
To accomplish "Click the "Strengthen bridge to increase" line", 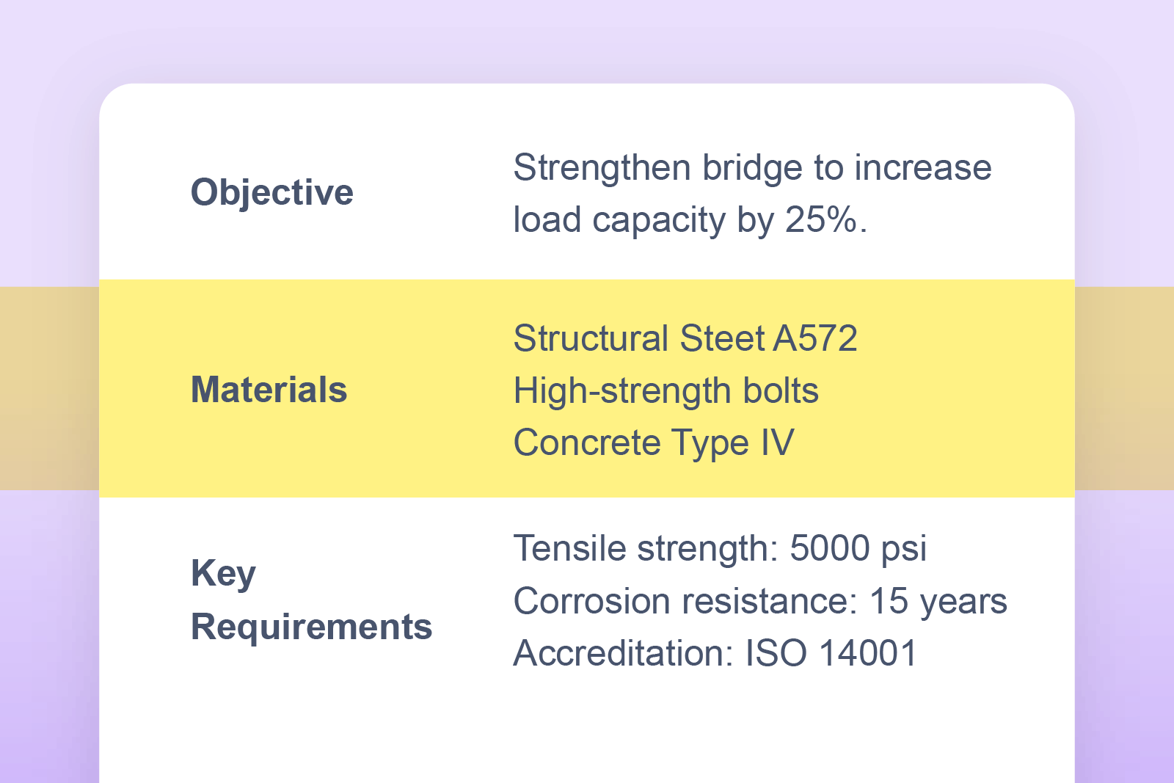I will (x=752, y=167).
